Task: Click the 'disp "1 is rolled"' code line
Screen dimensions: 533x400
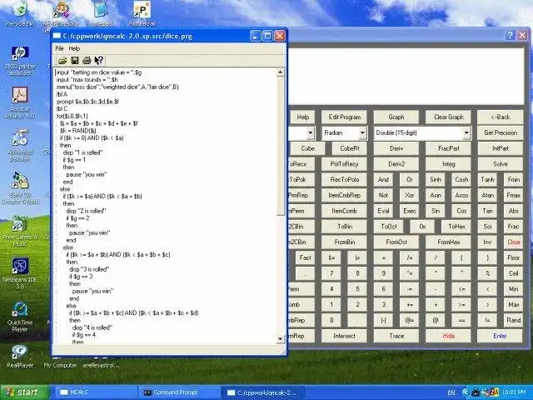Action: [82, 152]
